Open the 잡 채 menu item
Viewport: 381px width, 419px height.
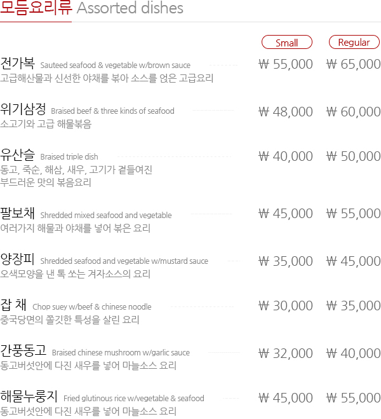(x=13, y=305)
